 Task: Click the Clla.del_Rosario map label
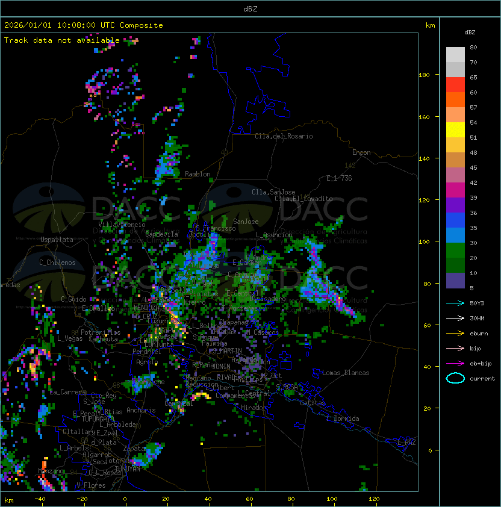pyautogui.click(x=284, y=136)
